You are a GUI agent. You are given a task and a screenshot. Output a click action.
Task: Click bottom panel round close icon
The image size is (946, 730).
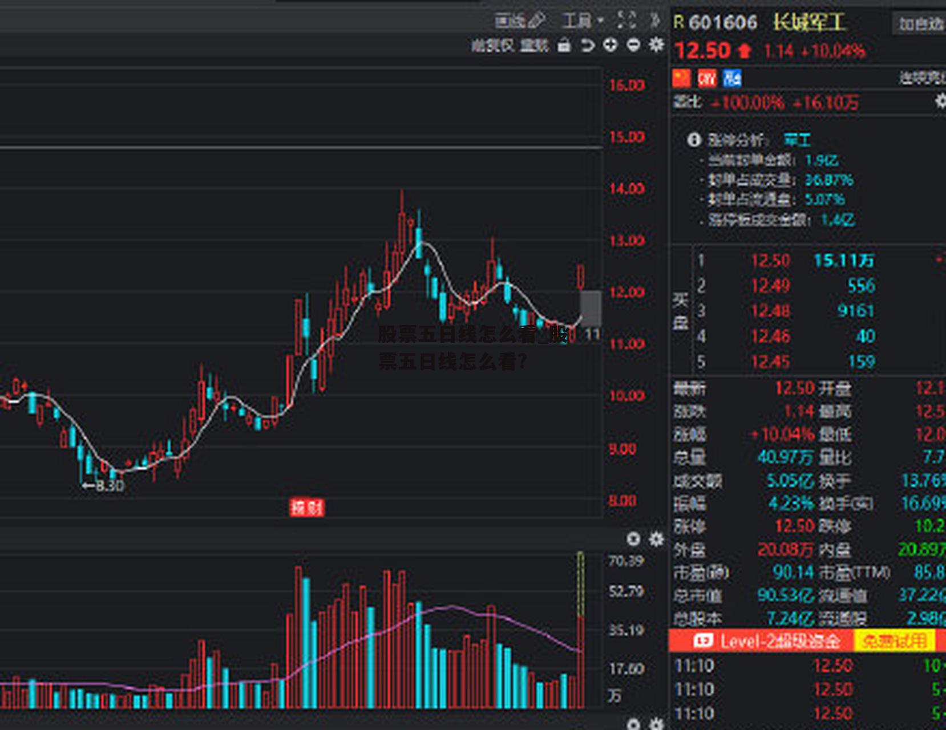[633, 724]
